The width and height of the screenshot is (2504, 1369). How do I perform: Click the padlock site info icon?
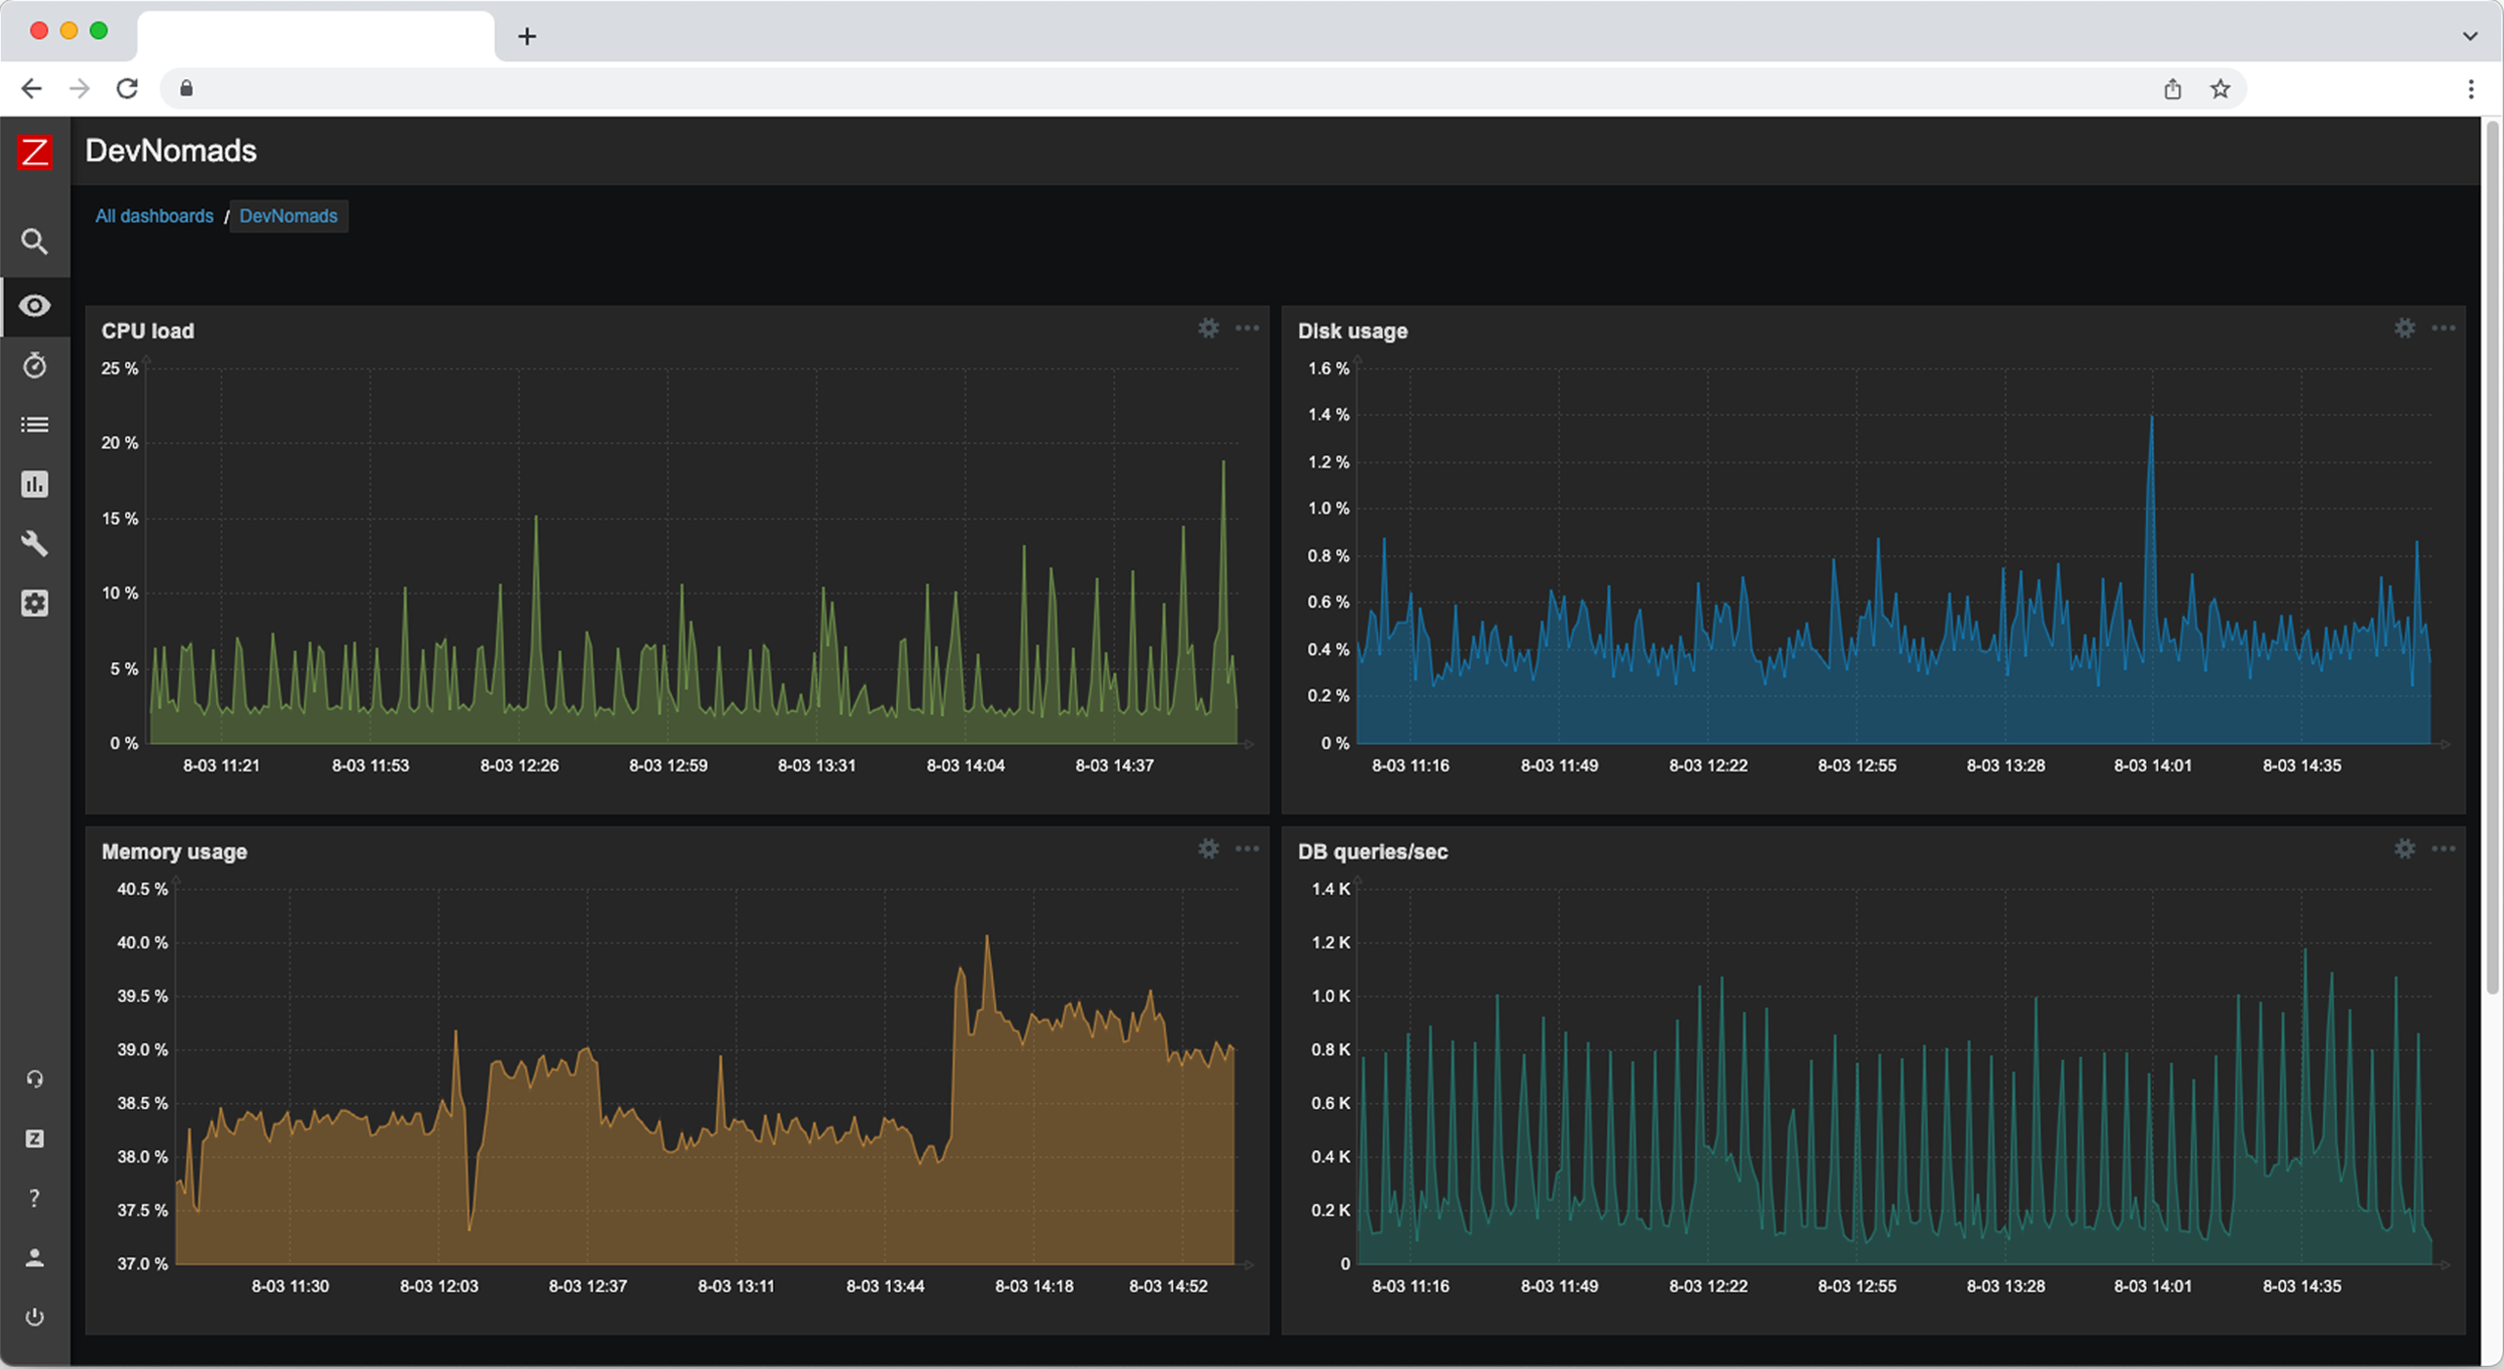[187, 89]
